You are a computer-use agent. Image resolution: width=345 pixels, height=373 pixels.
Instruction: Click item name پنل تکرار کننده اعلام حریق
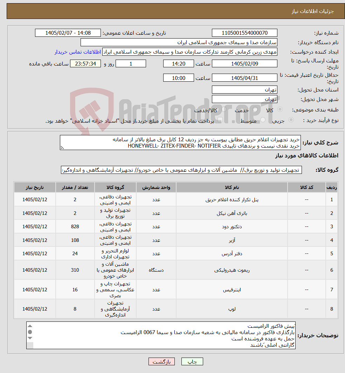click(232, 200)
